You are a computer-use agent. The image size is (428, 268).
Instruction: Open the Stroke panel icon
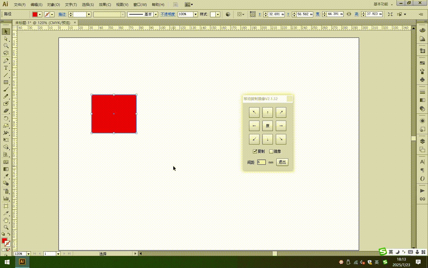click(x=422, y=92)
